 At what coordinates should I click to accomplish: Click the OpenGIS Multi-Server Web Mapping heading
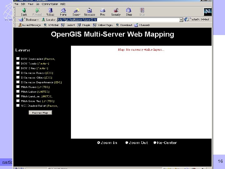click(112, 34)
